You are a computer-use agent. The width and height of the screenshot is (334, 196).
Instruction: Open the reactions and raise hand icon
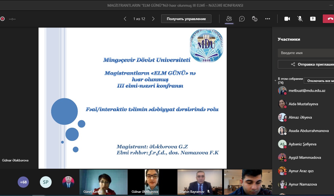point(255,19)
